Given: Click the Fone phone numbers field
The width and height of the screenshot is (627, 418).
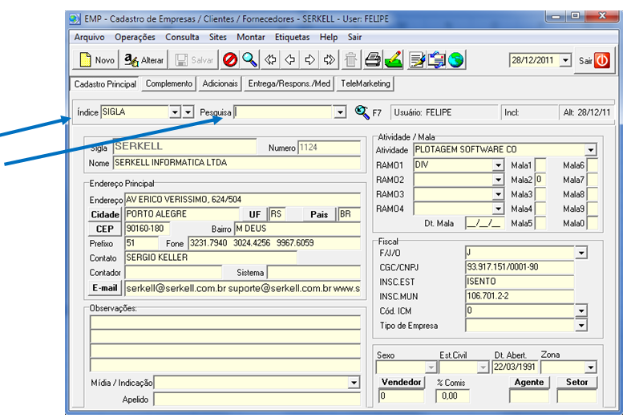Looking at the screenshot, I should [274, 243].
